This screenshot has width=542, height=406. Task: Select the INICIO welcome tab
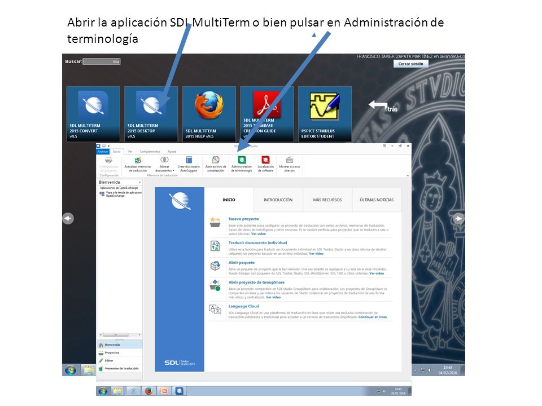tap(229, 200)
